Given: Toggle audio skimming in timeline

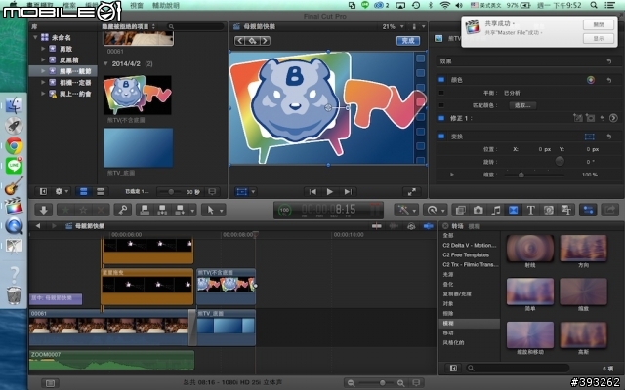Looking at the screenshot, I should tap(394, 226).
